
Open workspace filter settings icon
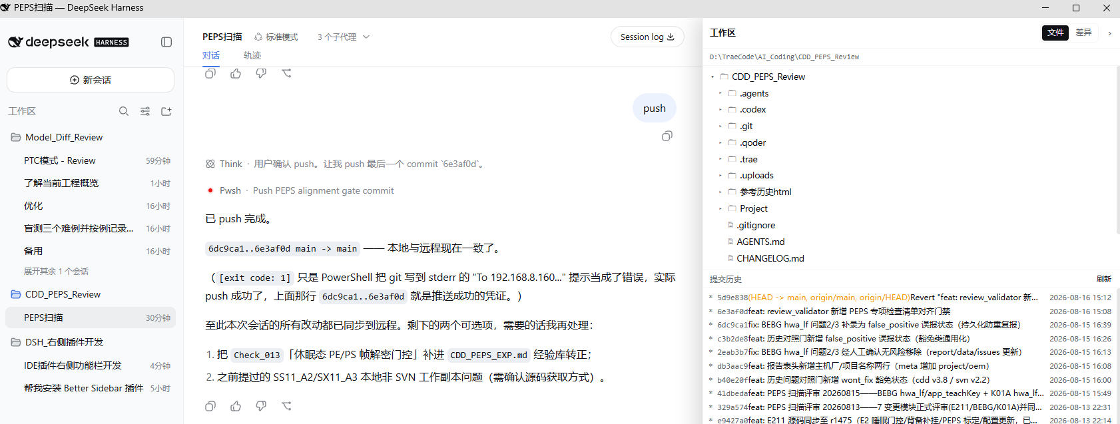[x=145, y=111]
